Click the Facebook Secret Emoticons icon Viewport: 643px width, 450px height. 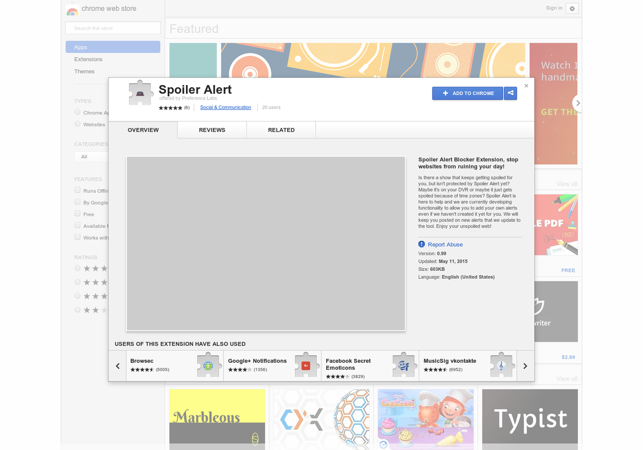click(404, 365)
